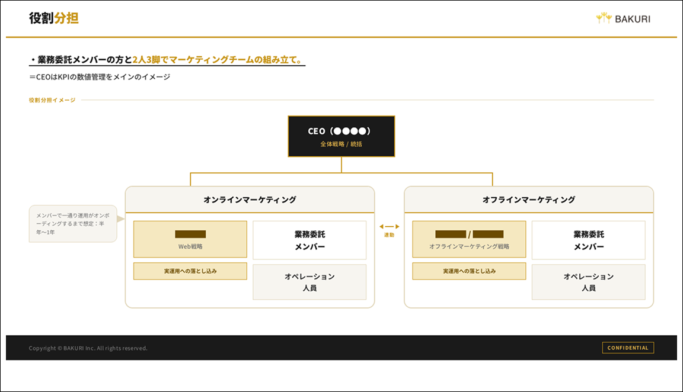Screen dimensions: 683x392
Task: Click the 連動 double-arrow icon between groups
Action: pos(389,227)
